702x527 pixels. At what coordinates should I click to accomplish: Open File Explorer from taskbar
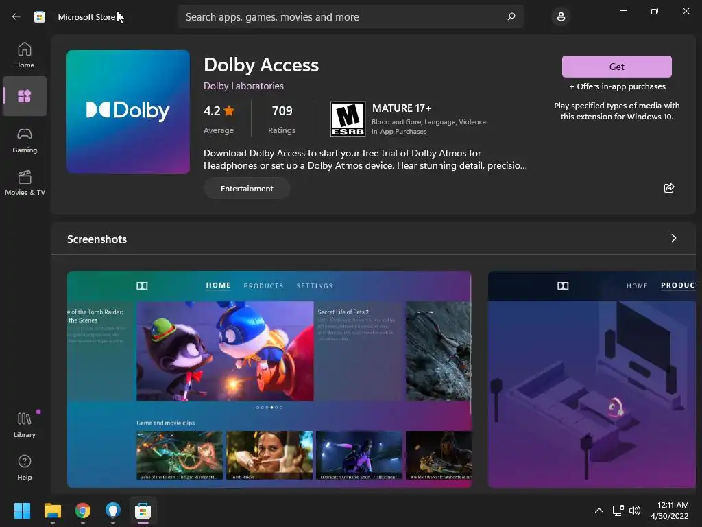coord(52,511)
